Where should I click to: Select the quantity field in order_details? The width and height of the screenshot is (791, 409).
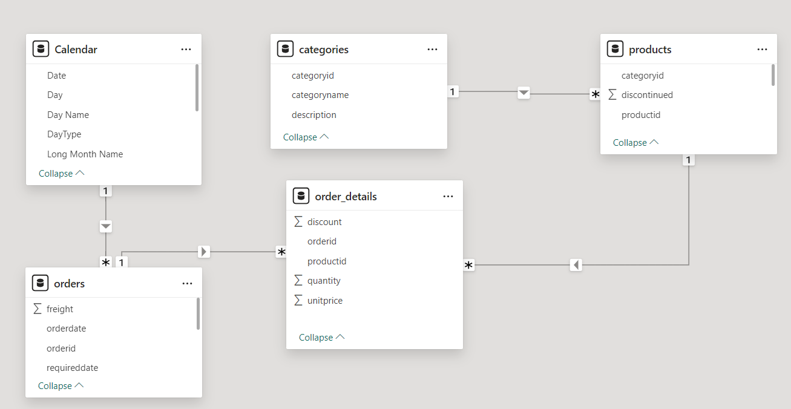[x=324, y=281]
